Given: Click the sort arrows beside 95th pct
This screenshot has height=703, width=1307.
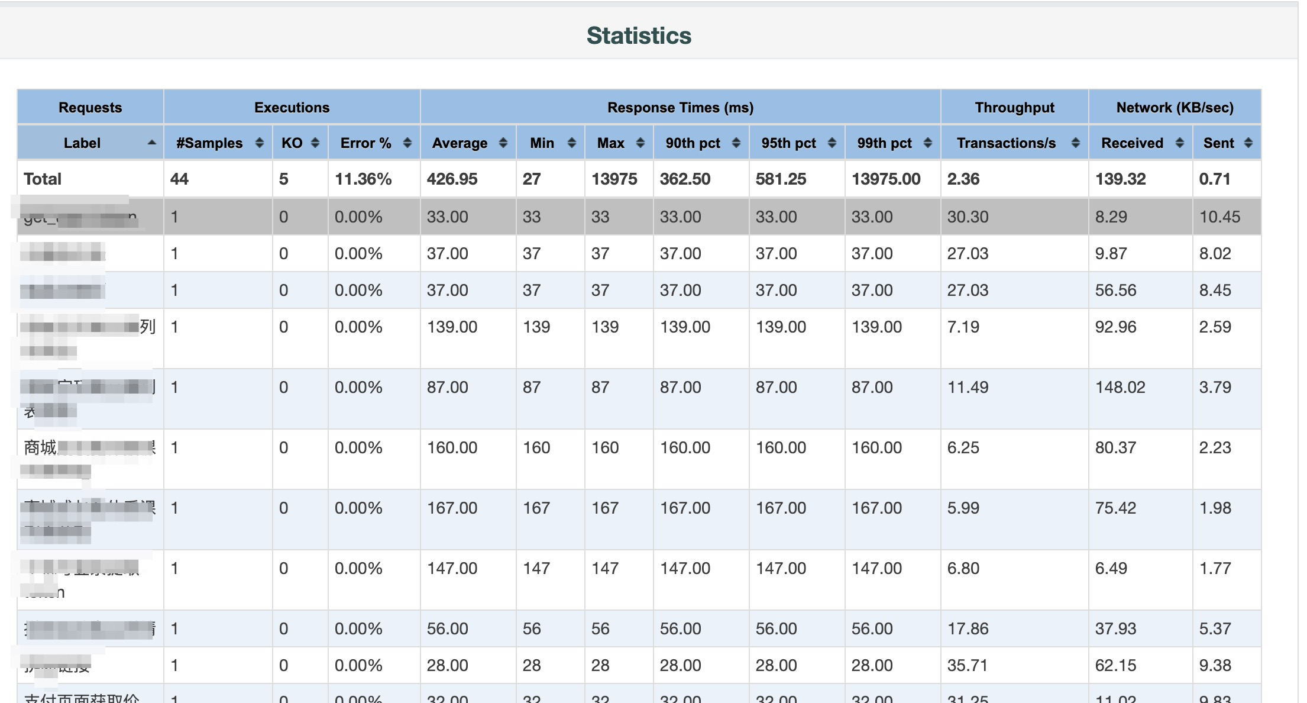Looking at the screenshot, I should [x=832, y=143].
